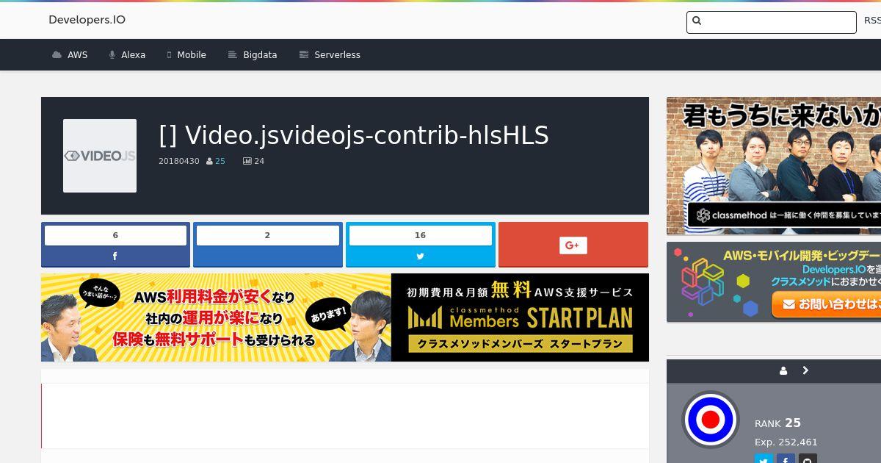Share on Facebook via f icon button
The image size is (881, 463).
(x=115, y=256)
